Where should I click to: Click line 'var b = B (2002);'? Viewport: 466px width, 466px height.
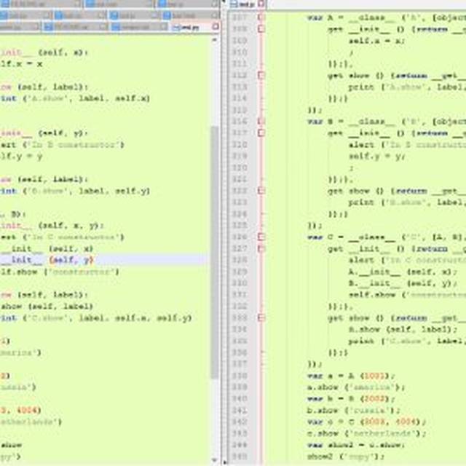point(351,398)
